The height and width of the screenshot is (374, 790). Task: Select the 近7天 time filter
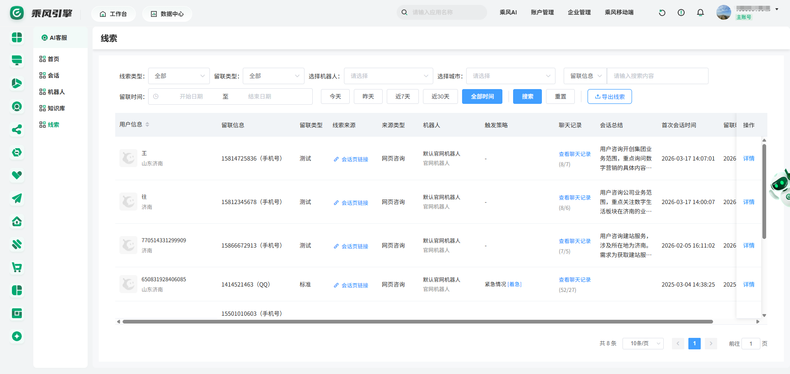[x=402, y=96]
